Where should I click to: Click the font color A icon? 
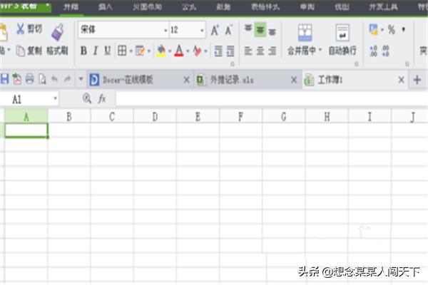[x=178, y=51]
